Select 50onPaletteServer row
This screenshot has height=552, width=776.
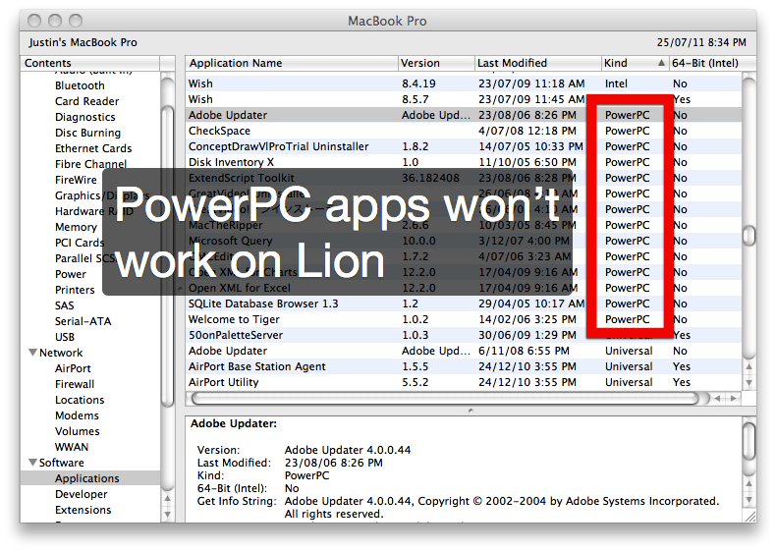(464, 335)
